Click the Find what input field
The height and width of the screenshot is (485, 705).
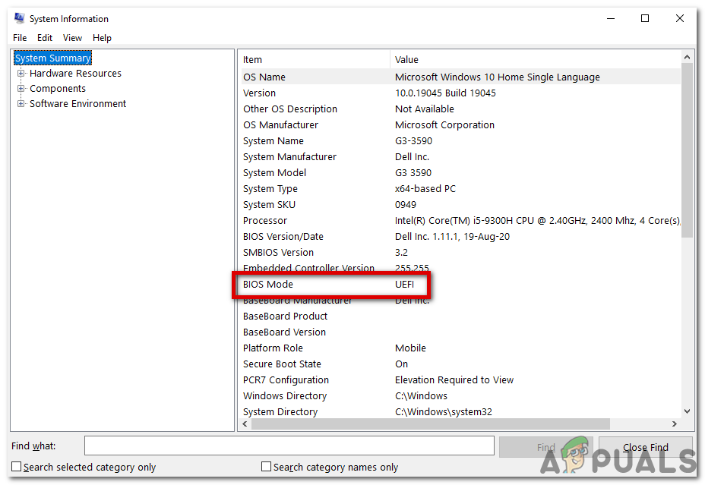click(289, 446)
